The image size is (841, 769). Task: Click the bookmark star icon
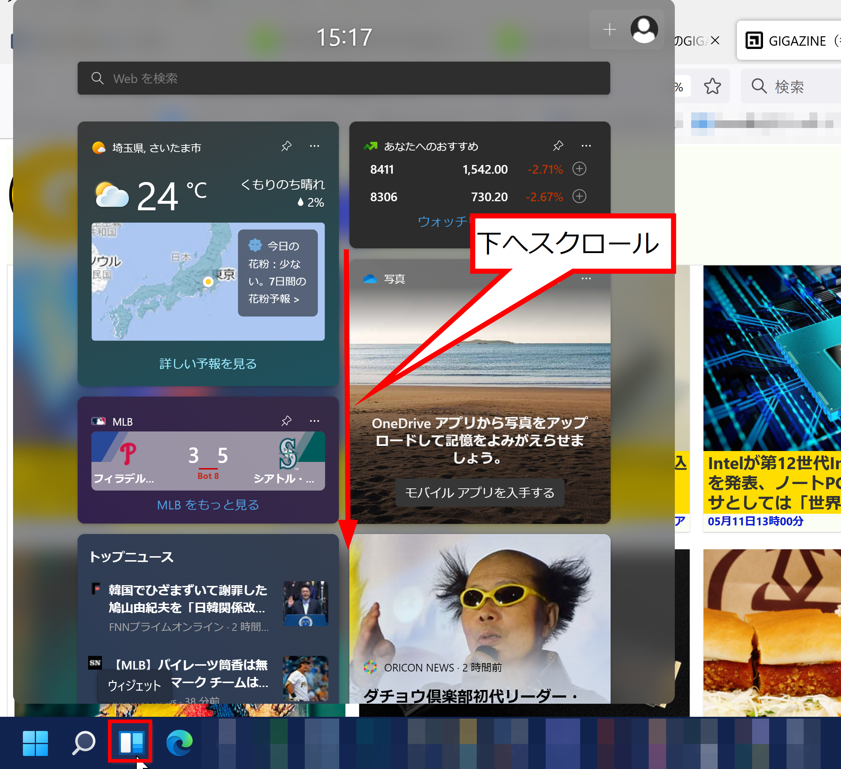(712, 87)
